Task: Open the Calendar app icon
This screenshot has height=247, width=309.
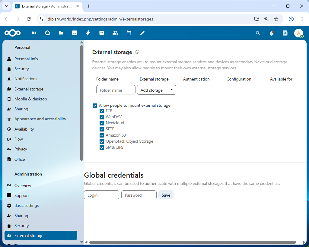Action: (129, 33)
